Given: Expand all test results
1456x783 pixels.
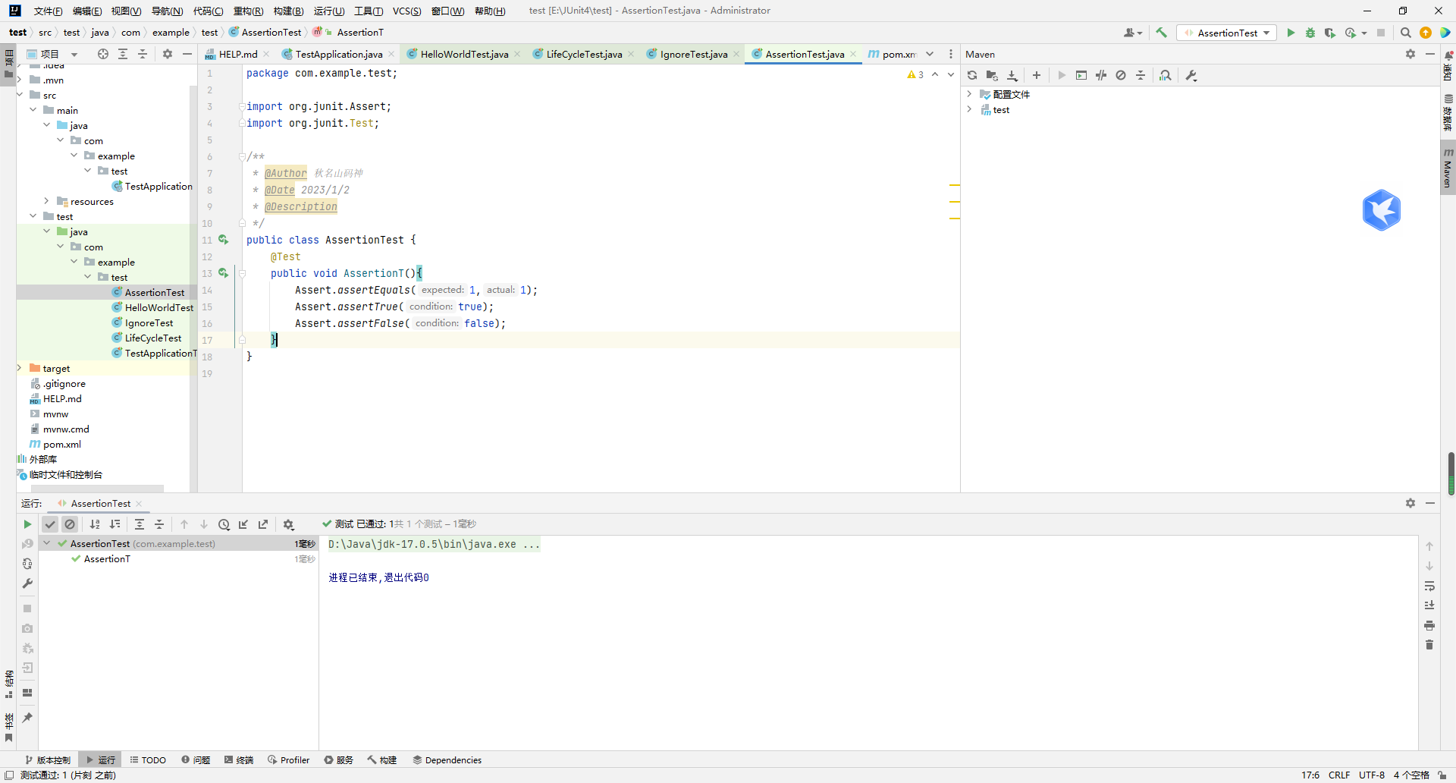Looking at the screenshot, I should point(140,524).
